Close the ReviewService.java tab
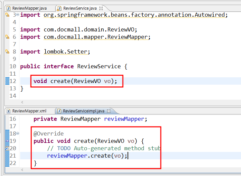 (101, 8)
